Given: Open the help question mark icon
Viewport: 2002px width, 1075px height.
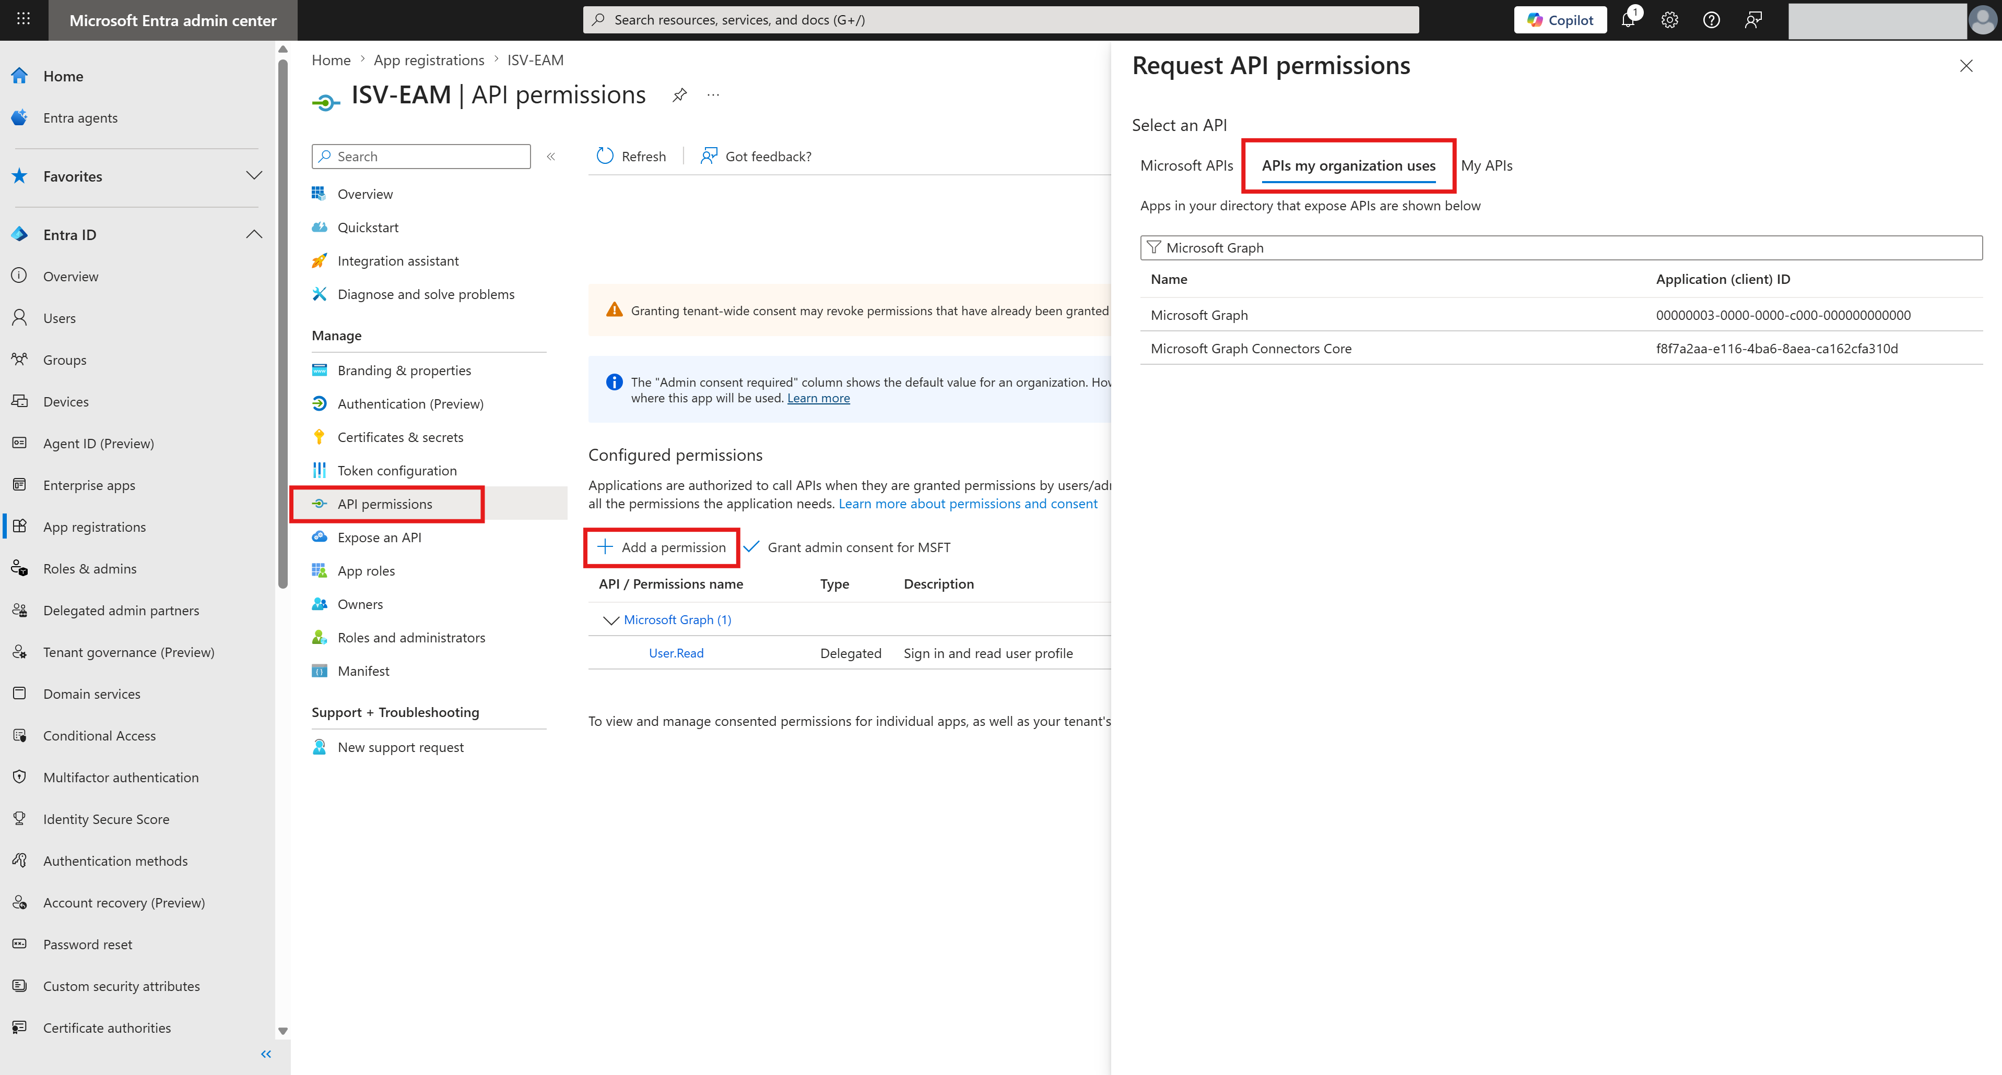Looking at the screenshot, I should click(x=1711, y=19).
